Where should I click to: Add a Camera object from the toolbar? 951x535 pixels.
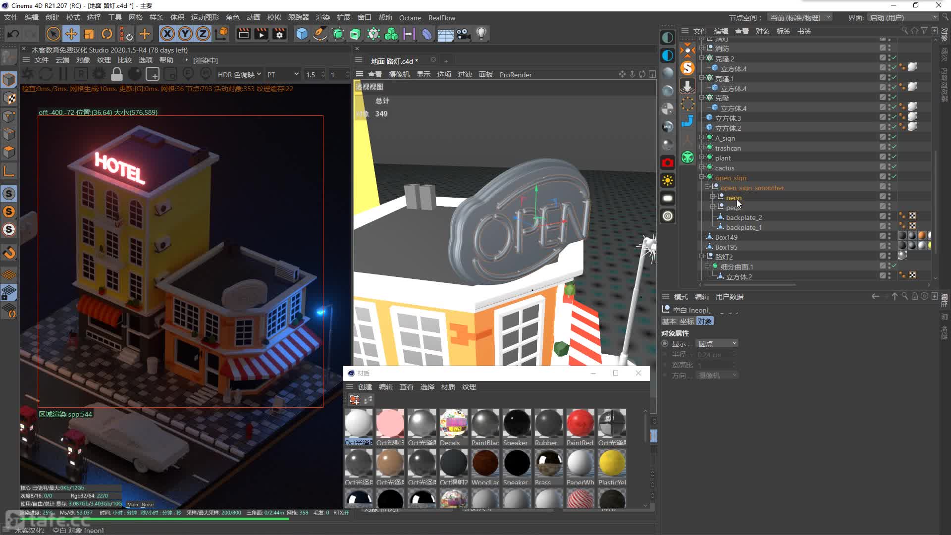[x=463, y=34]
